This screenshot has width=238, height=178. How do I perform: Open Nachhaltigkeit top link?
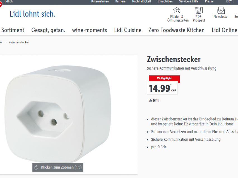[x=141, y=1]
